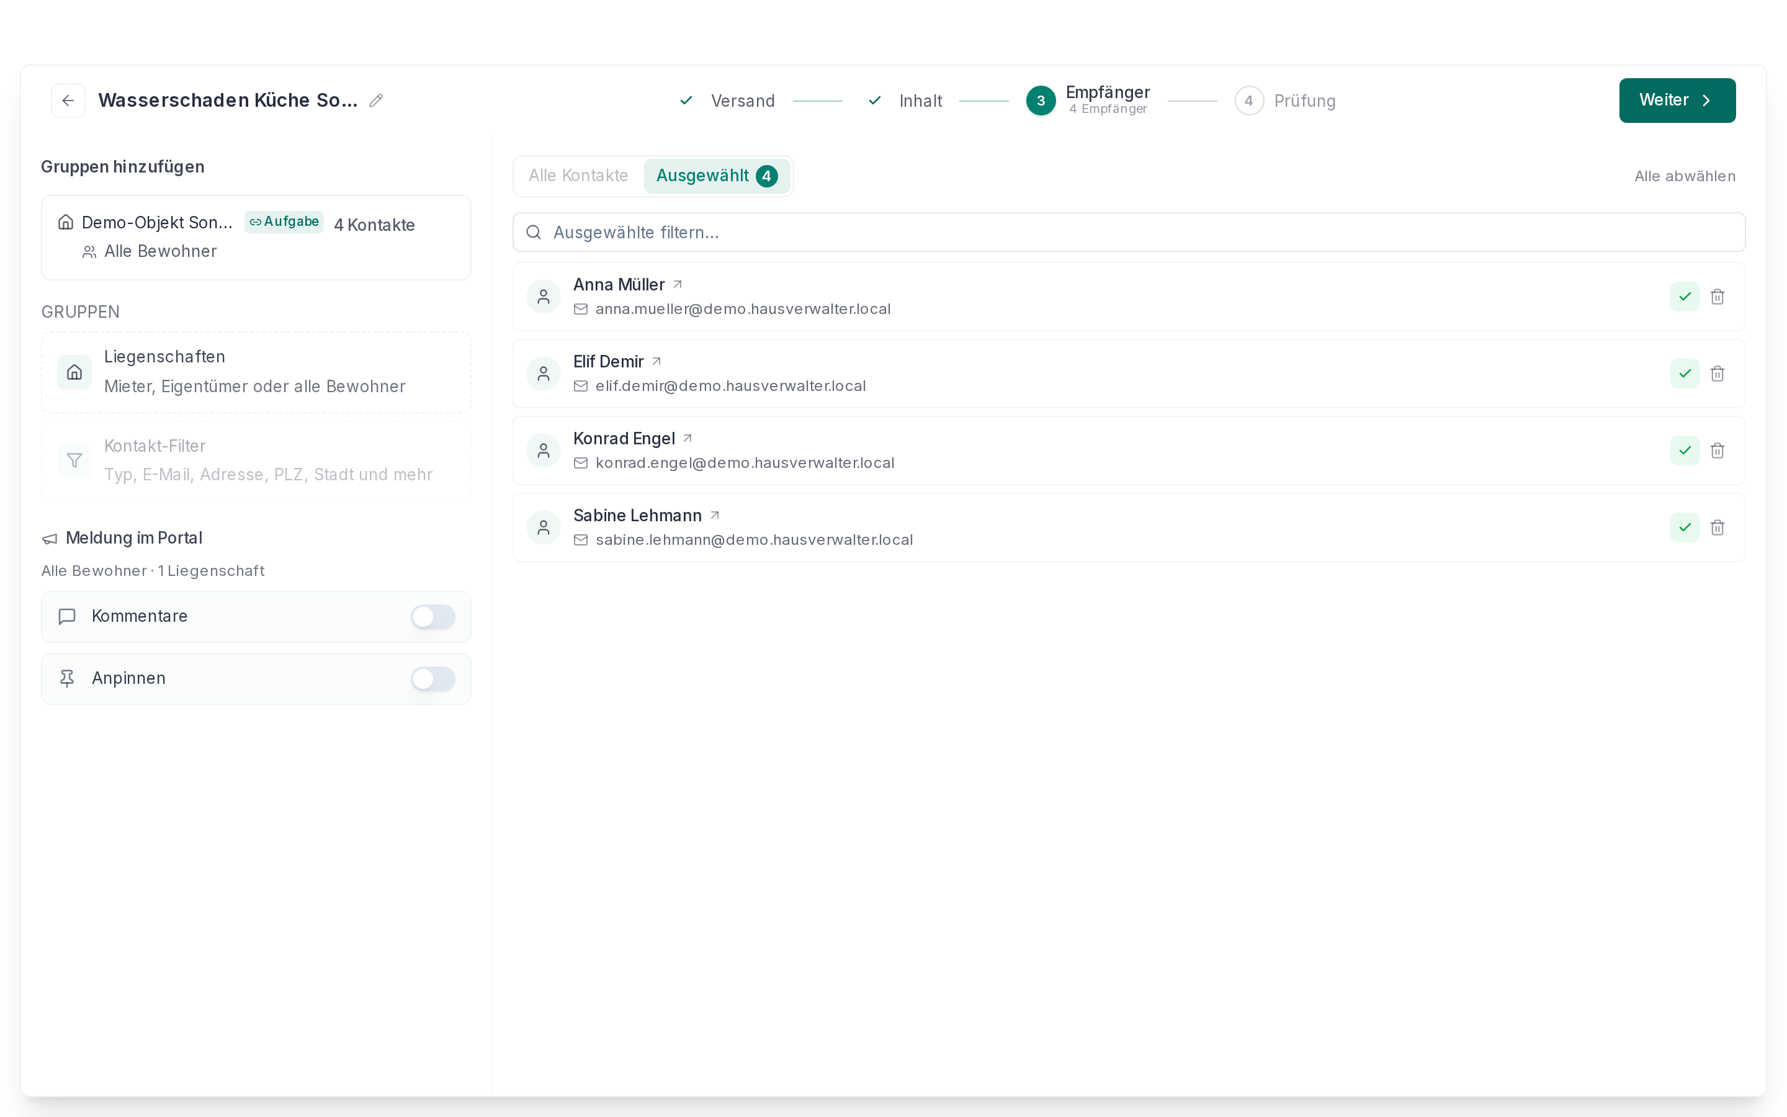Uncheck Konrad Engel's green checkmark
Screen dimensions: 1787x1117
1685,450
